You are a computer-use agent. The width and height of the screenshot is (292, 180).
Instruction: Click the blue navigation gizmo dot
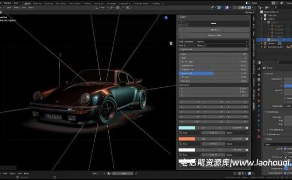point(166,18)
